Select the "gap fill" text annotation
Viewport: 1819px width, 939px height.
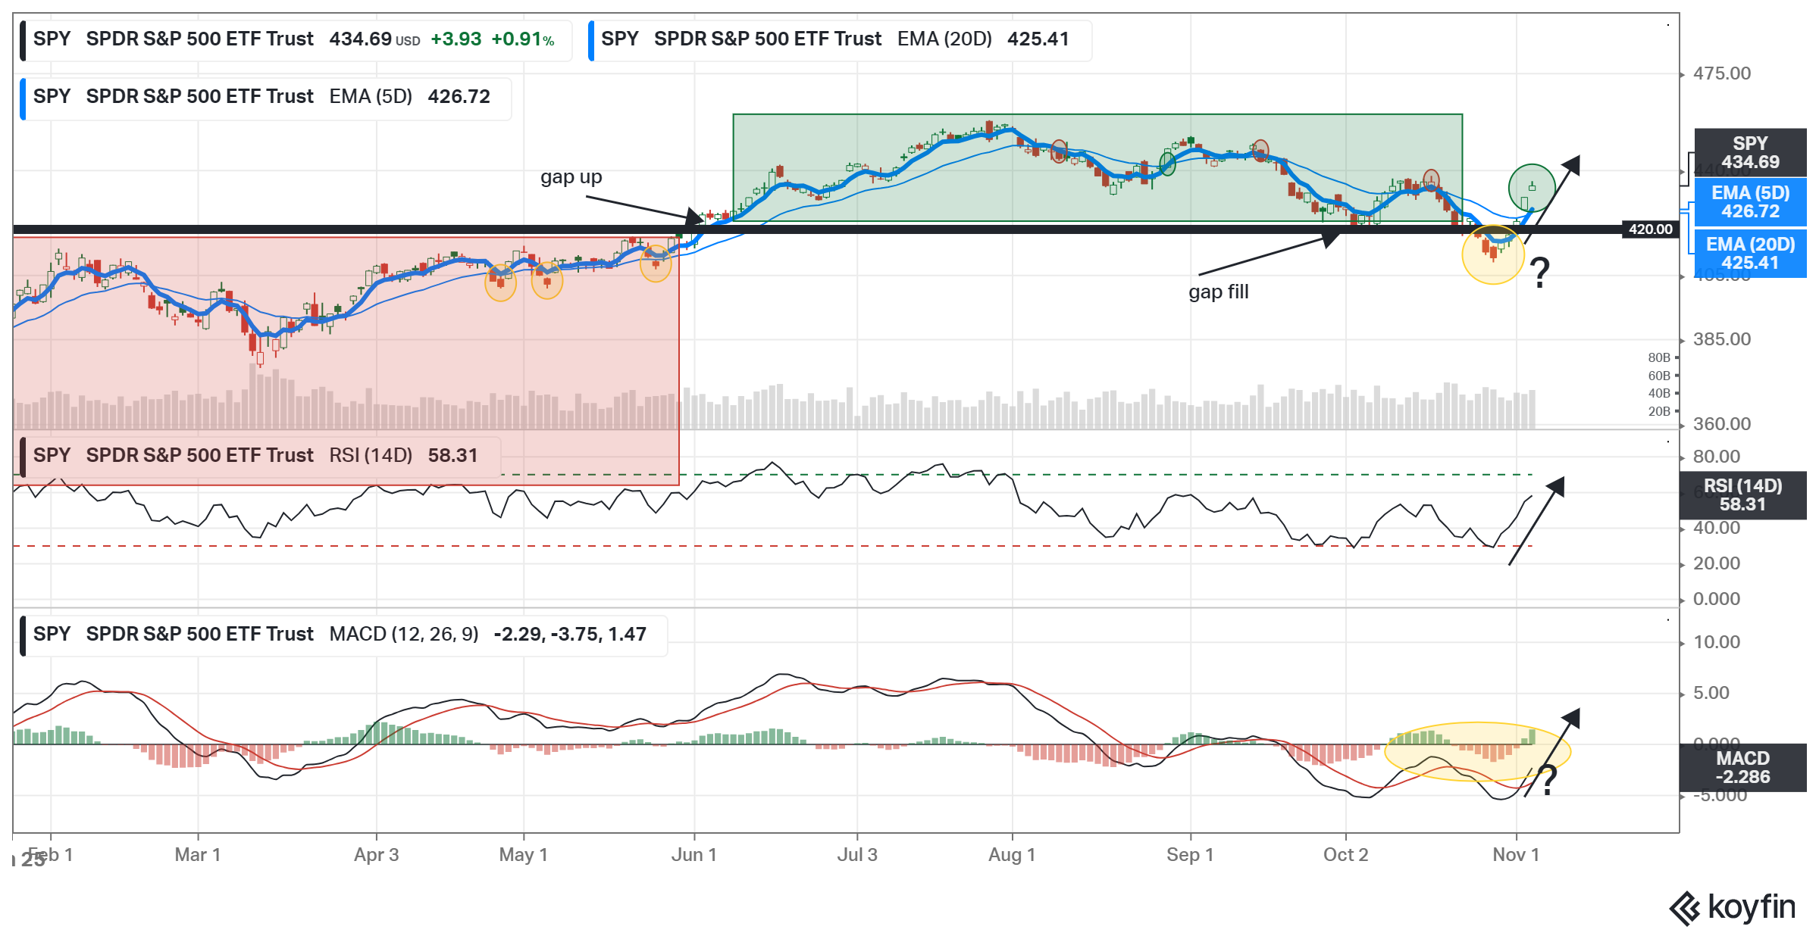point(1218,292)
